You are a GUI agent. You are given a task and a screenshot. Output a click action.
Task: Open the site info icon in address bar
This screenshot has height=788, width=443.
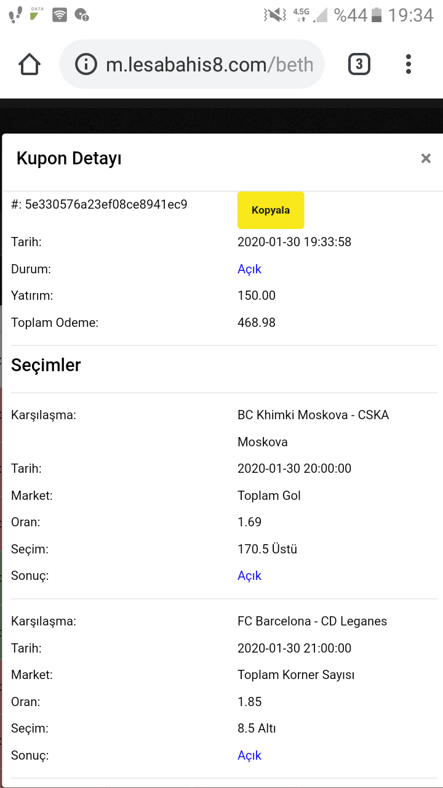[86, 64]
